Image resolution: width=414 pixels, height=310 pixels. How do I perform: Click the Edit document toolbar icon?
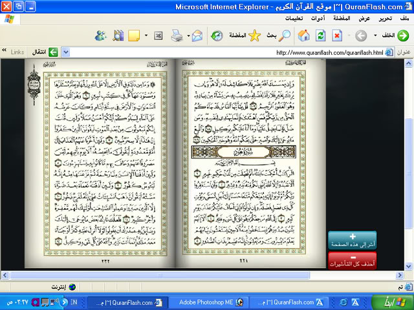click(x=158, y=36)
